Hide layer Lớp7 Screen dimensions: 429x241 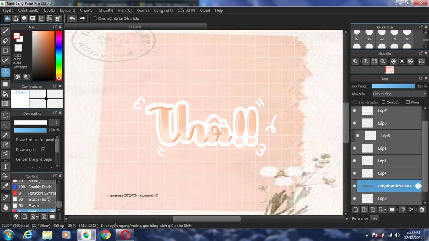point(354,110)
